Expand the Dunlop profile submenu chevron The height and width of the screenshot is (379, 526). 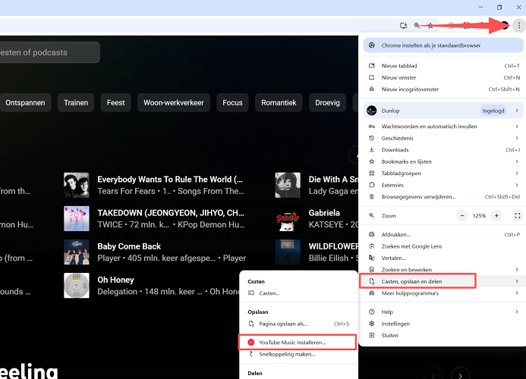coord(517,111)
